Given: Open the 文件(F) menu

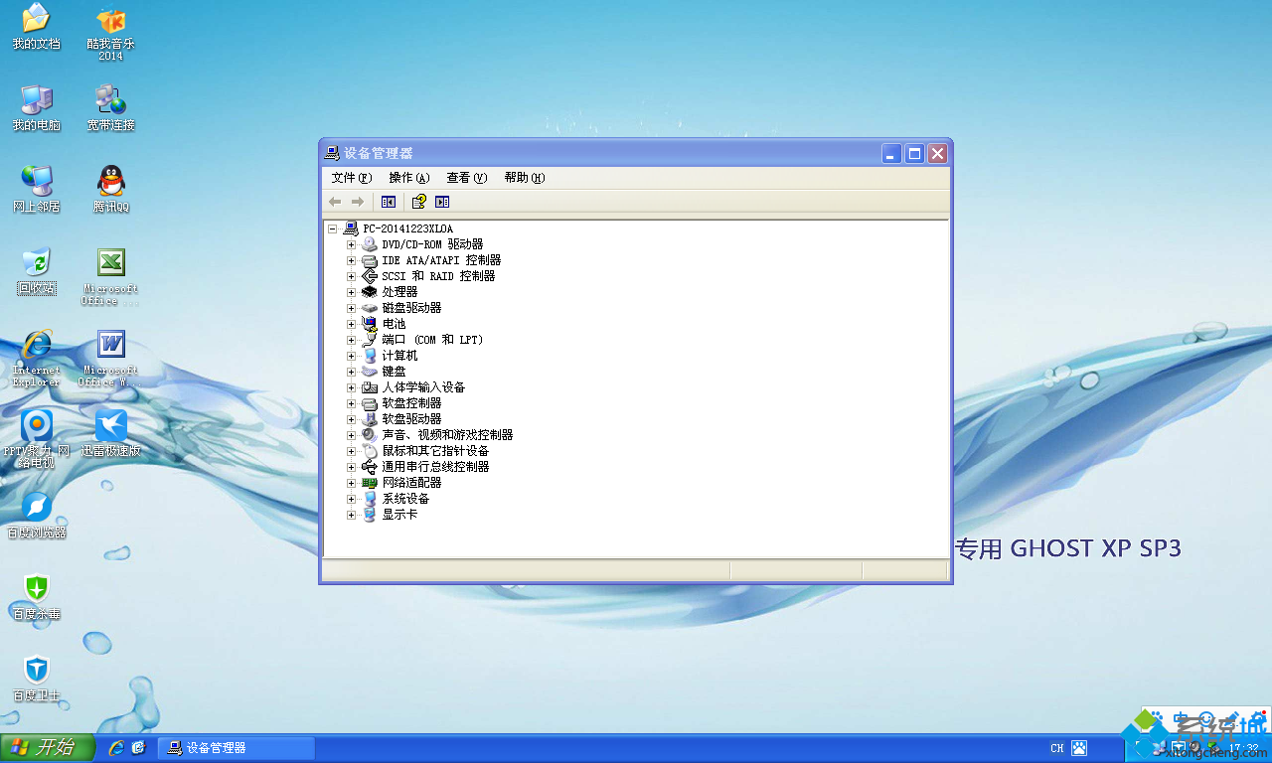Looking at the screenshot, I should coord(352,178).
